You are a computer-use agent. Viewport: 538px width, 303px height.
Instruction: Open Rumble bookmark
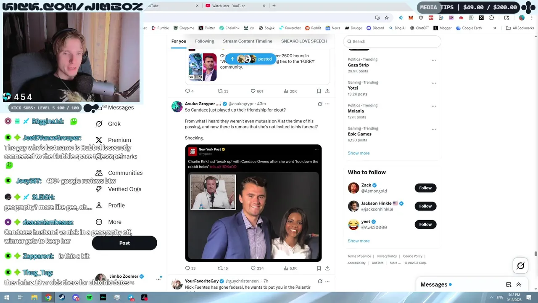[160, 28]
